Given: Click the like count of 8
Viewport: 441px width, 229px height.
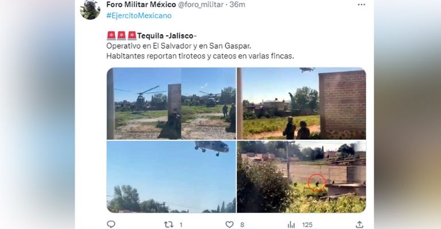Looking at the screenshot, I should (242, 225).
